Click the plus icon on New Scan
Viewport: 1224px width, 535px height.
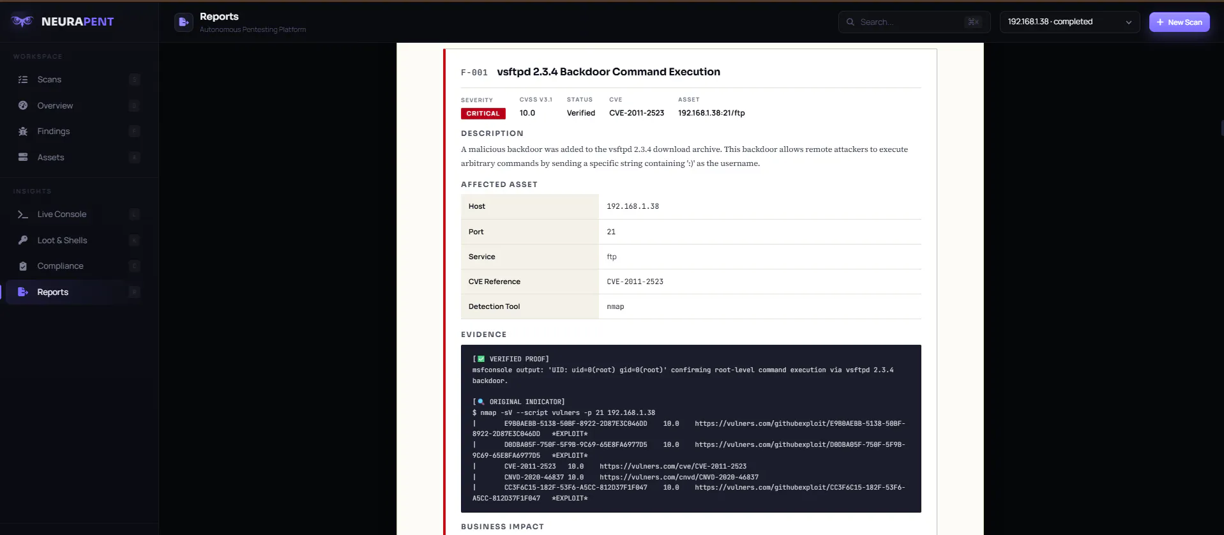tap(1160, 22)
